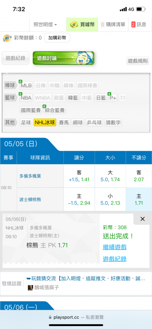
Task: Pick 大 5.0 at 1.74
Action: pyautogui.click(x=110, y=176)
